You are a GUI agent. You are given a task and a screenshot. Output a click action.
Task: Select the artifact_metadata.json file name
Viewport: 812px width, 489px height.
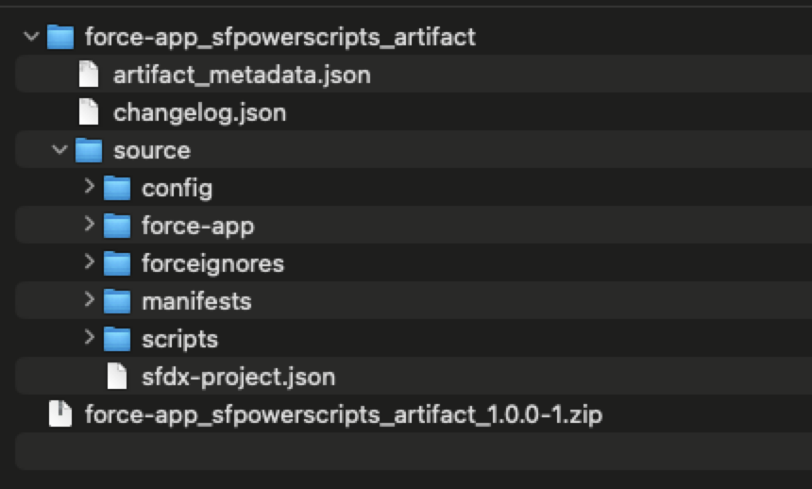(242, 76)
